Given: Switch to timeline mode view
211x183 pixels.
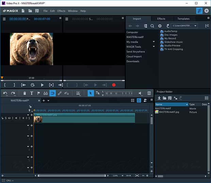Looking at the screenshot, I should (139, 100).
